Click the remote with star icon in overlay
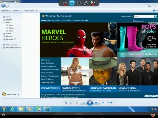Screen dimensions: 158x118 click(93, 3)
